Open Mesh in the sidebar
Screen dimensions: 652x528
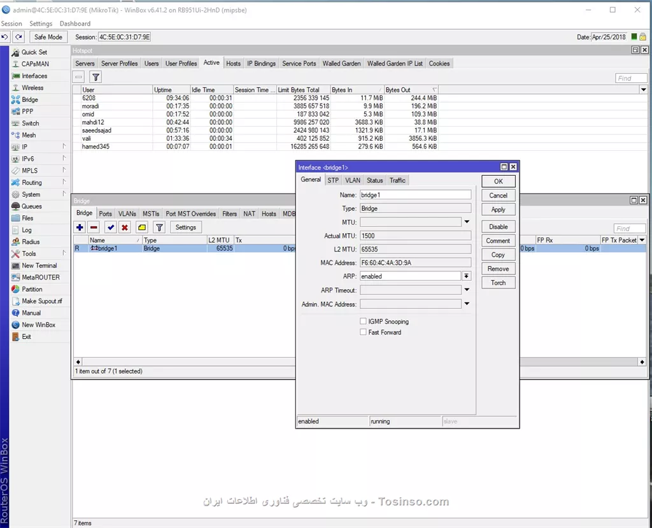click(x=29, y=135)
